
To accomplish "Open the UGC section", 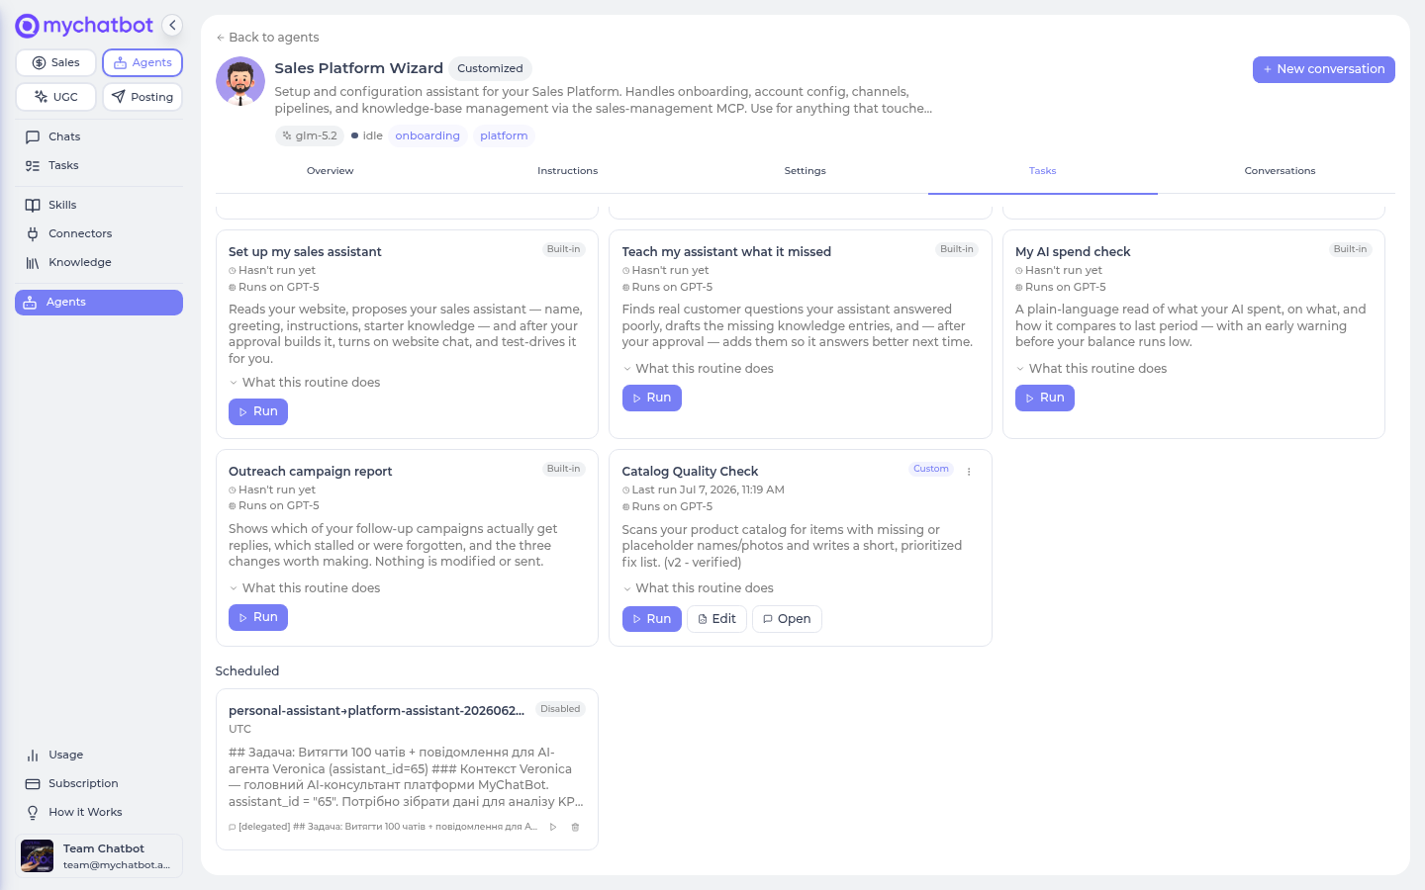I will pos(55,97).
